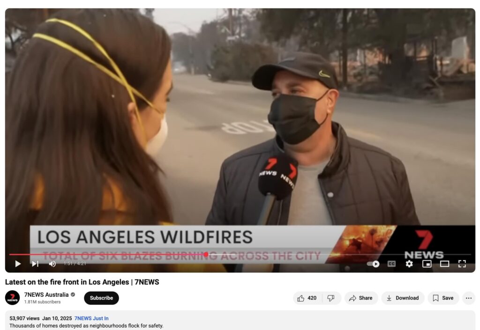
Task: Subscribe to 7NEWS Australia
Action: (x=101, y=298)
